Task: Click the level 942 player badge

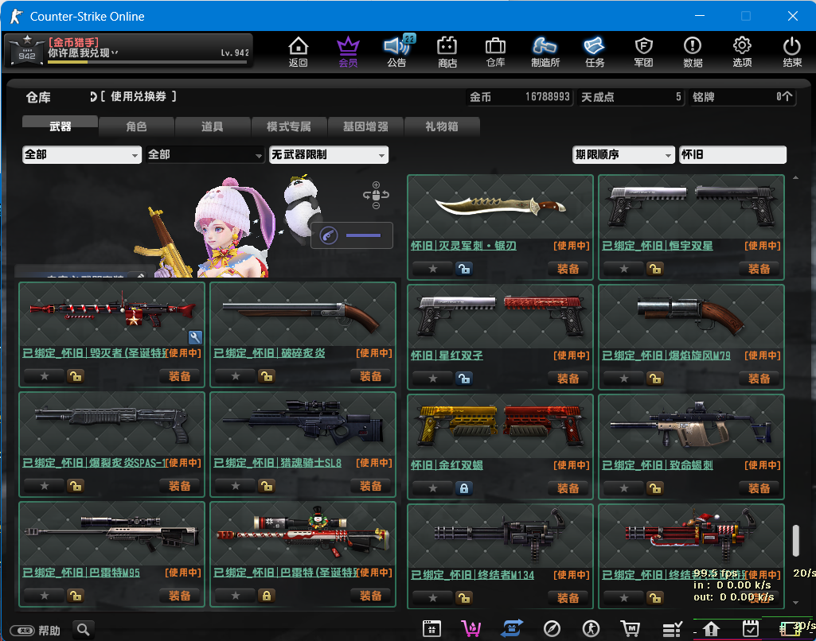Action: tap(26, 50)
